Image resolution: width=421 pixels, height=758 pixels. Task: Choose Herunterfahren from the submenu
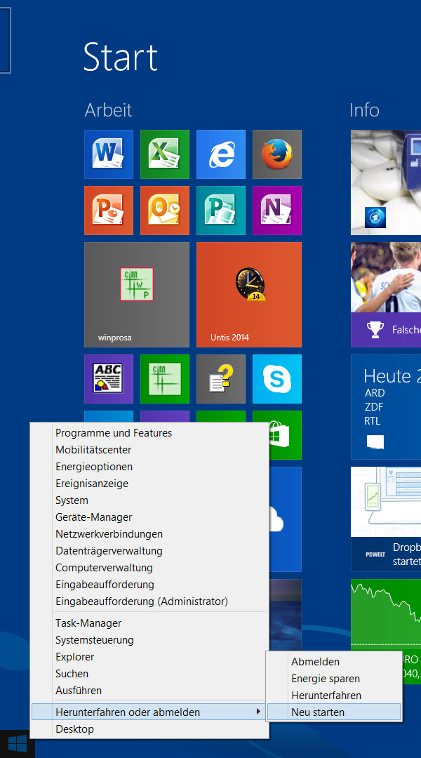(x=326, y=696)
